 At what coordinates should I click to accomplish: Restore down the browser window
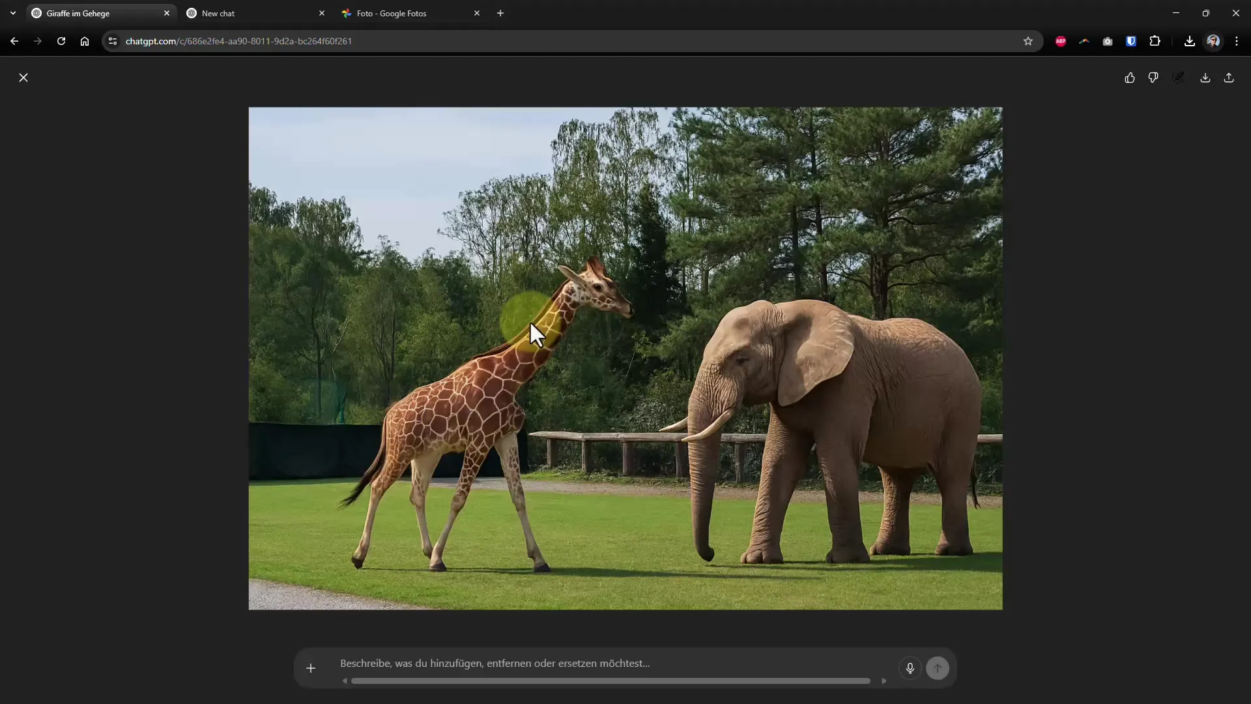coord(1206,13)
